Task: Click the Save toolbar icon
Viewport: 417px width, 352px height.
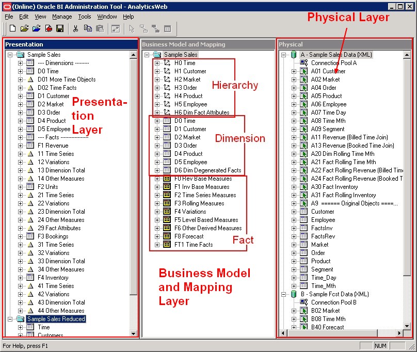Action: 59,28
